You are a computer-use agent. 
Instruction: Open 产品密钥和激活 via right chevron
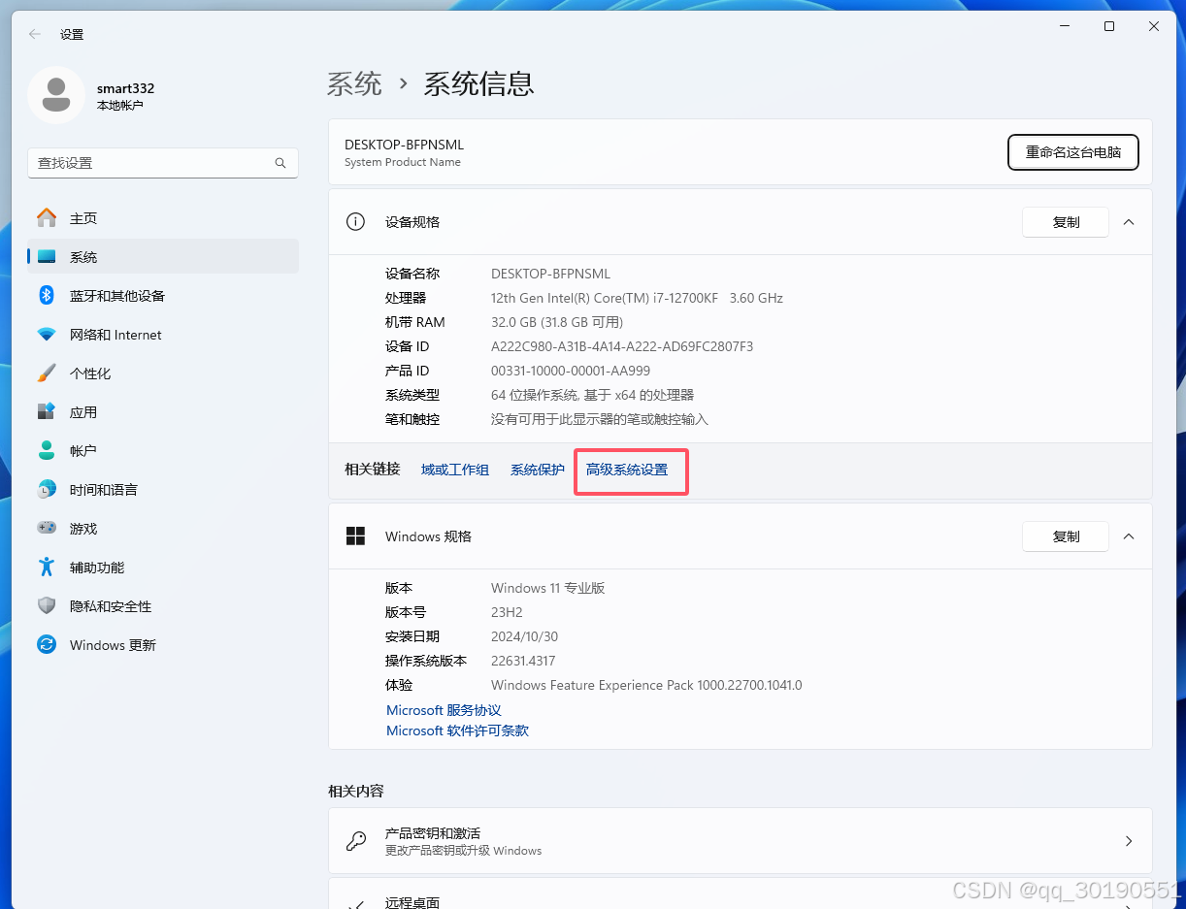[x=1129, y=841]
